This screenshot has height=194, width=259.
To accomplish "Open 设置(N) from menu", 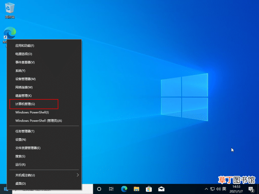I will pos(44,139).
